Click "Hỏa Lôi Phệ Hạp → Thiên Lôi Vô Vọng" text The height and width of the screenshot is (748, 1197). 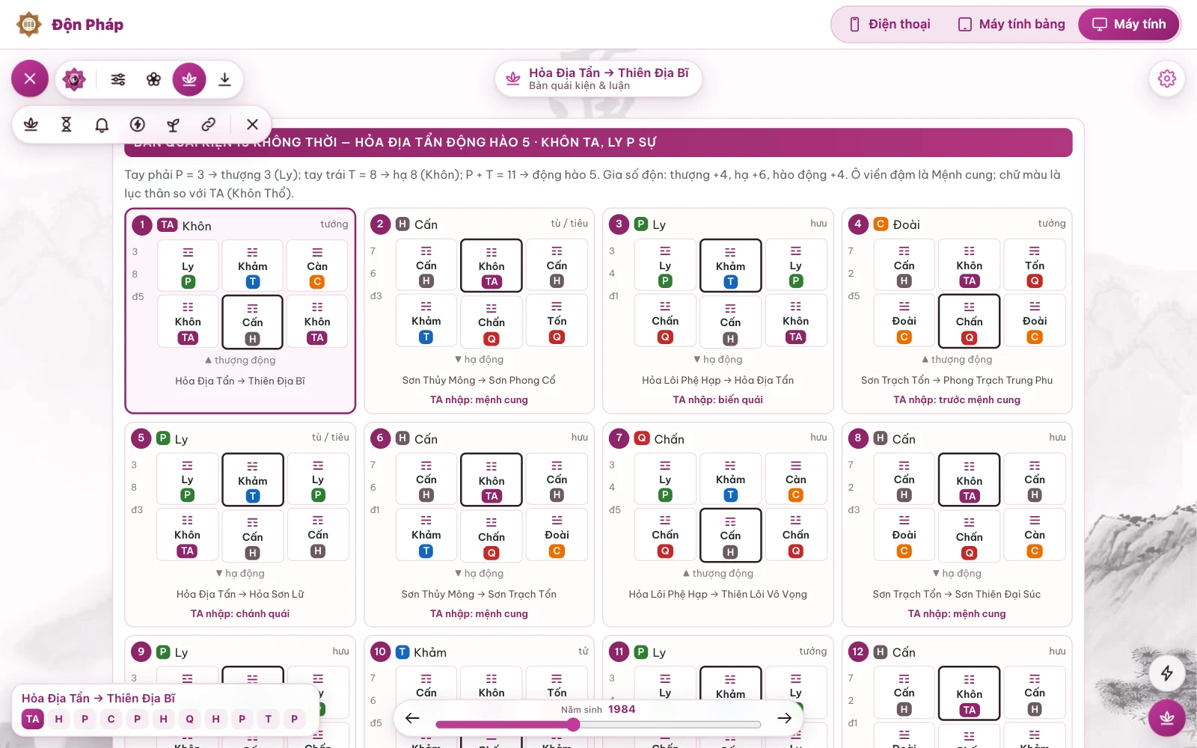[x=718, y=594]
